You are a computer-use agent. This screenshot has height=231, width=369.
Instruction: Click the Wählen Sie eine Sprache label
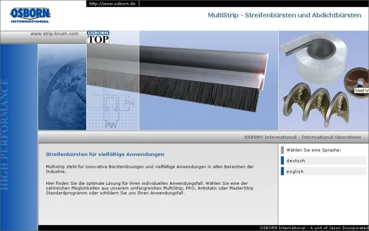point(313,150)
